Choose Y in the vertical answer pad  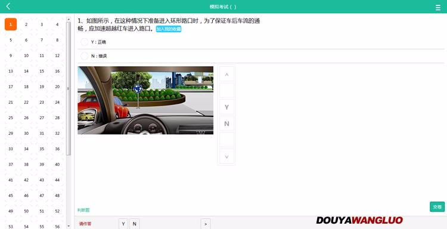(x=226, y=107)
